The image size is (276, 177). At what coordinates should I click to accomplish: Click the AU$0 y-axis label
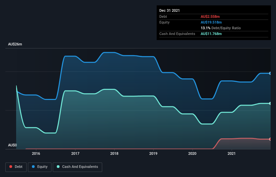pyautogui.click(x=12, y=145)
